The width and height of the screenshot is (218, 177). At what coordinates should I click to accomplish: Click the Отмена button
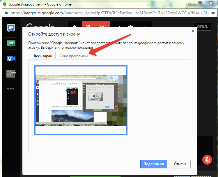tap(180, 164)
